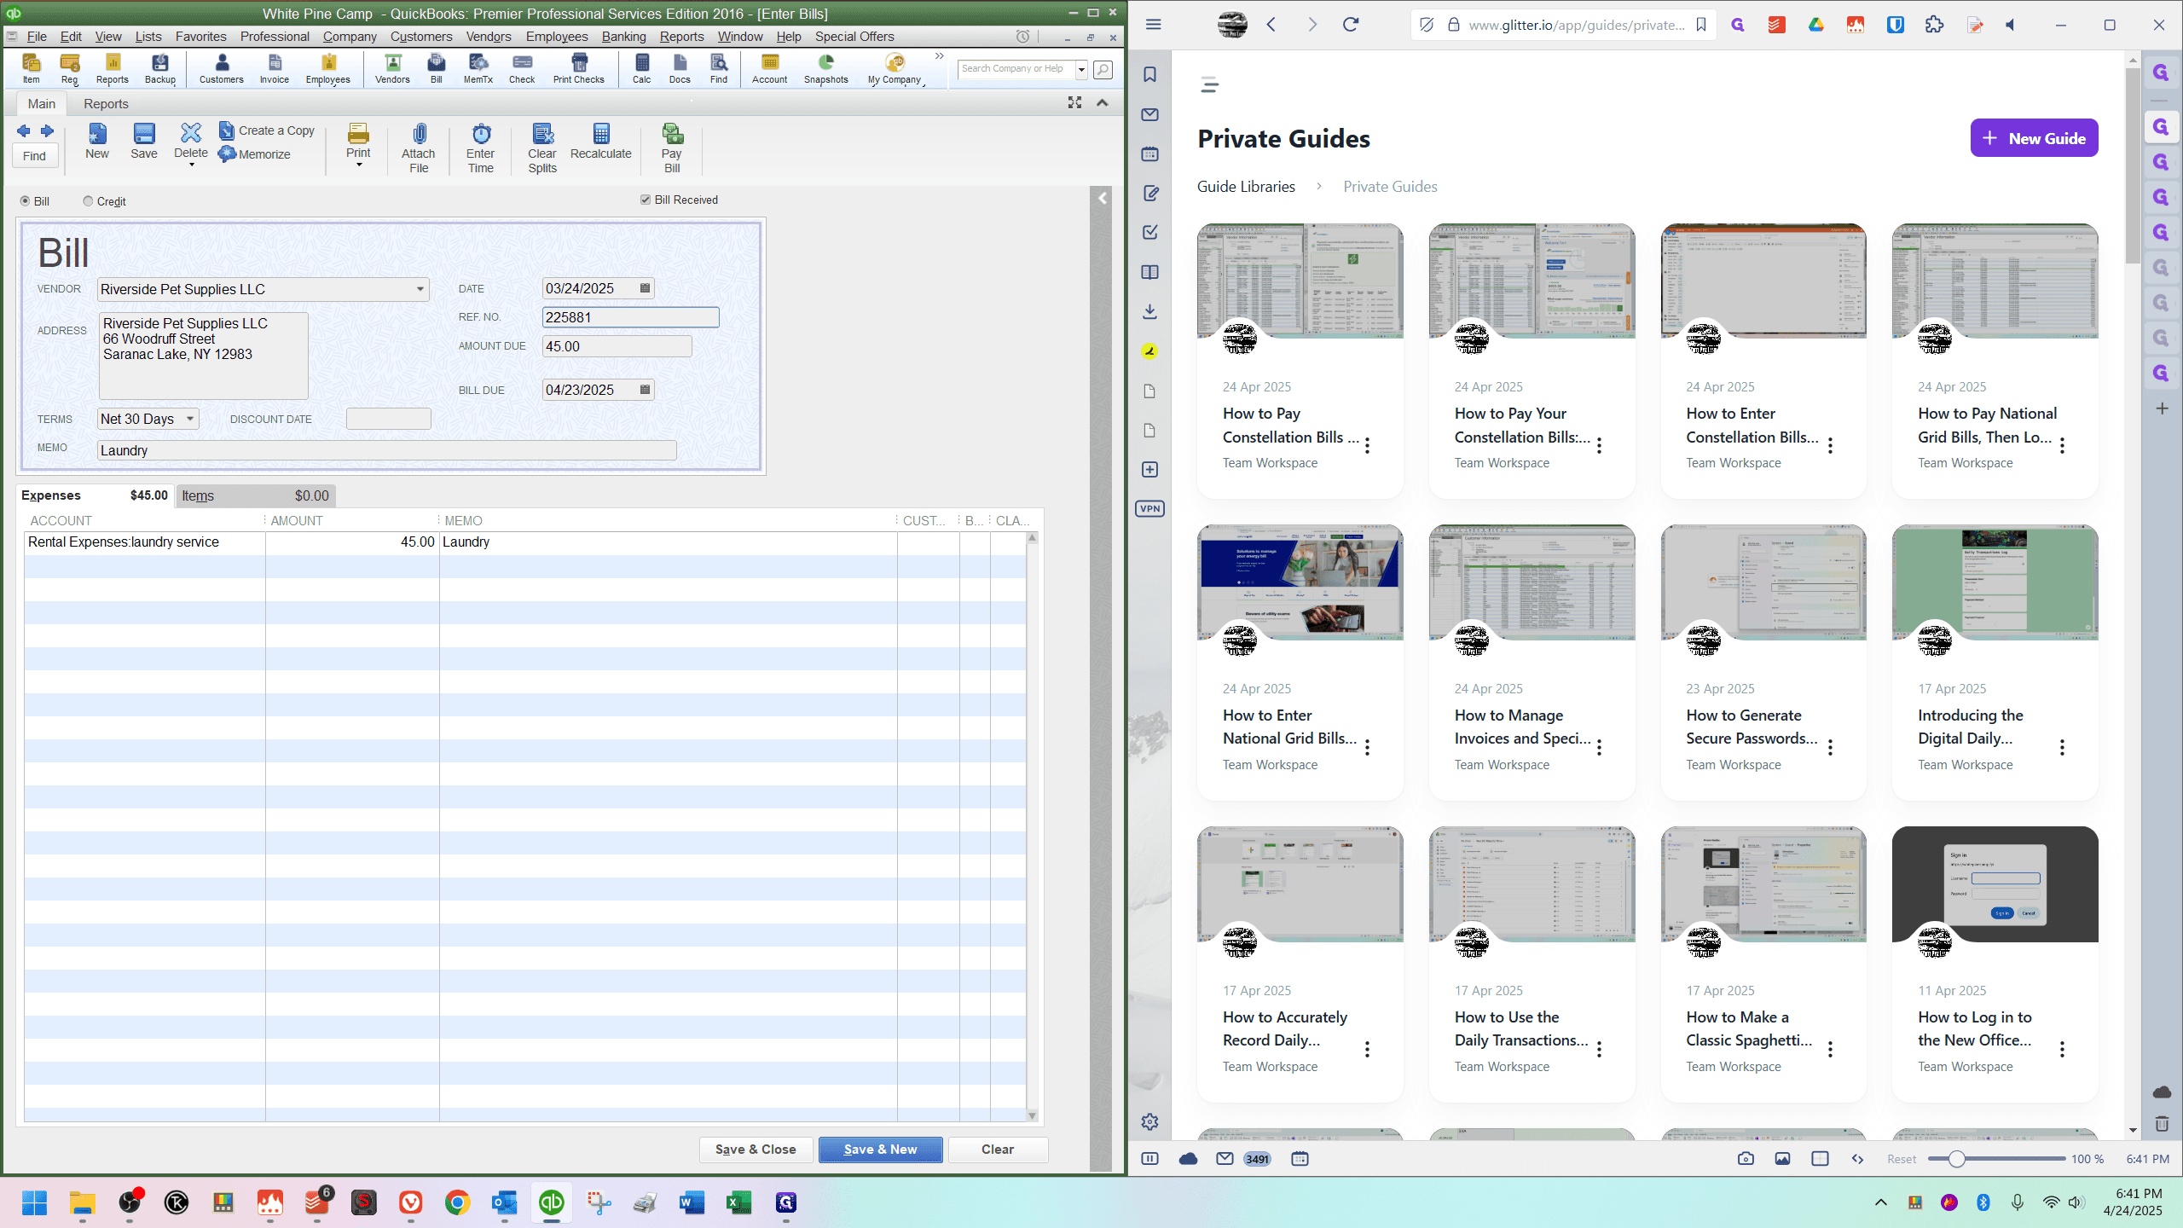Toggle full-screen view of Enter Bills window
2183x1228 pixels.
click(1074, 103)
